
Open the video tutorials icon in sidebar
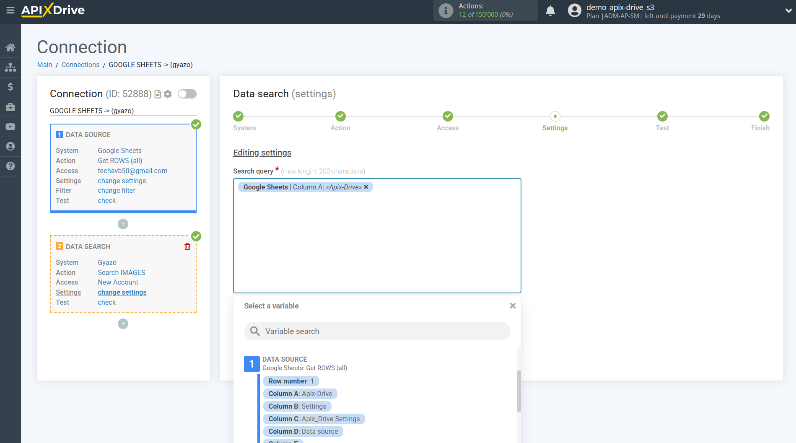point(10,127)
